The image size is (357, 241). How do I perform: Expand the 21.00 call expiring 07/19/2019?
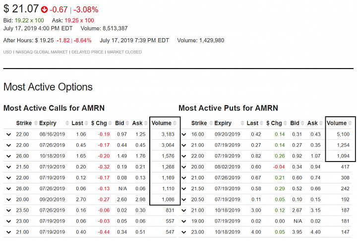pyautogui.click(x=8, y=233)
